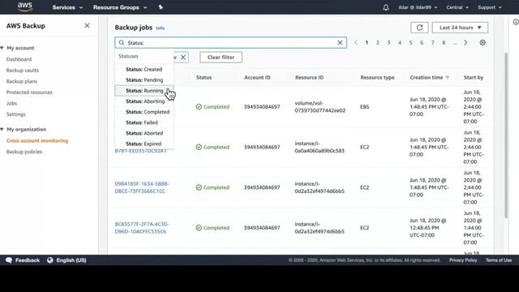Go to page 2
Screen dimensions: 519x292
click(x=378, y=43)
